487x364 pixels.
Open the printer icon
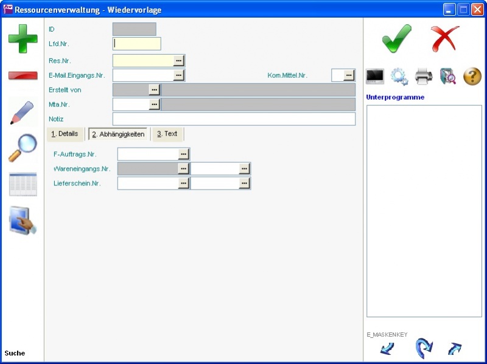pyautogui.click(x=424, y=76)
